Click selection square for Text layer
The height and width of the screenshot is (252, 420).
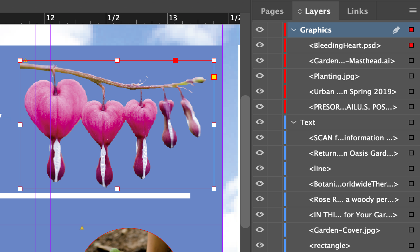pyautogui.click(x=411, y=122)
